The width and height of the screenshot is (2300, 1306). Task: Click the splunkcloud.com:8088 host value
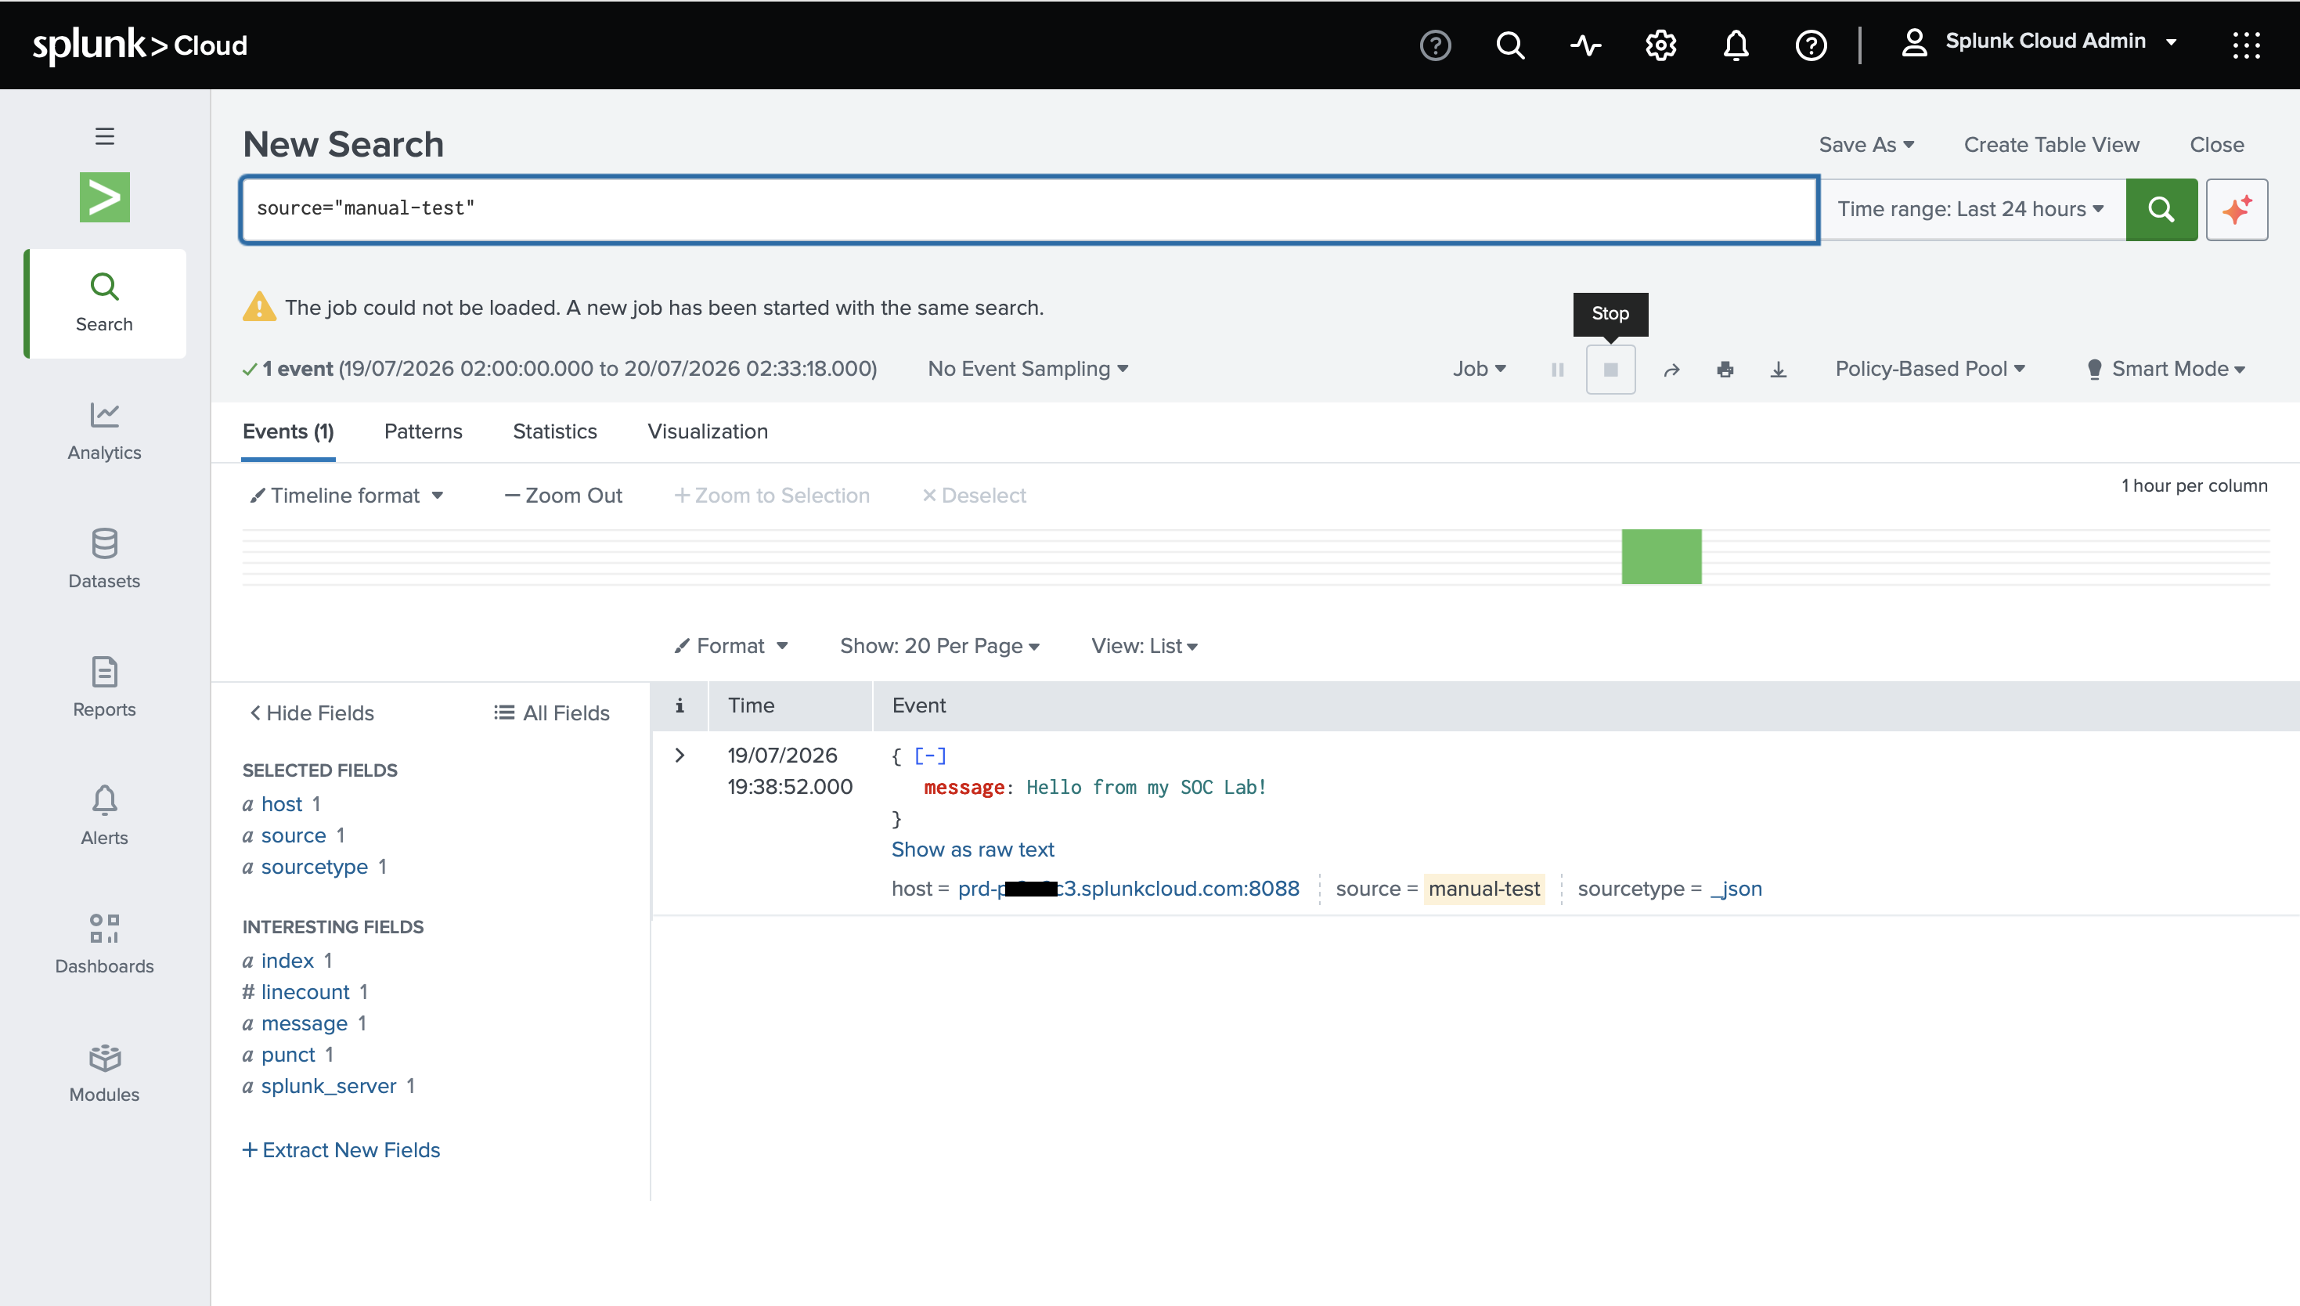coord(1128,889)
